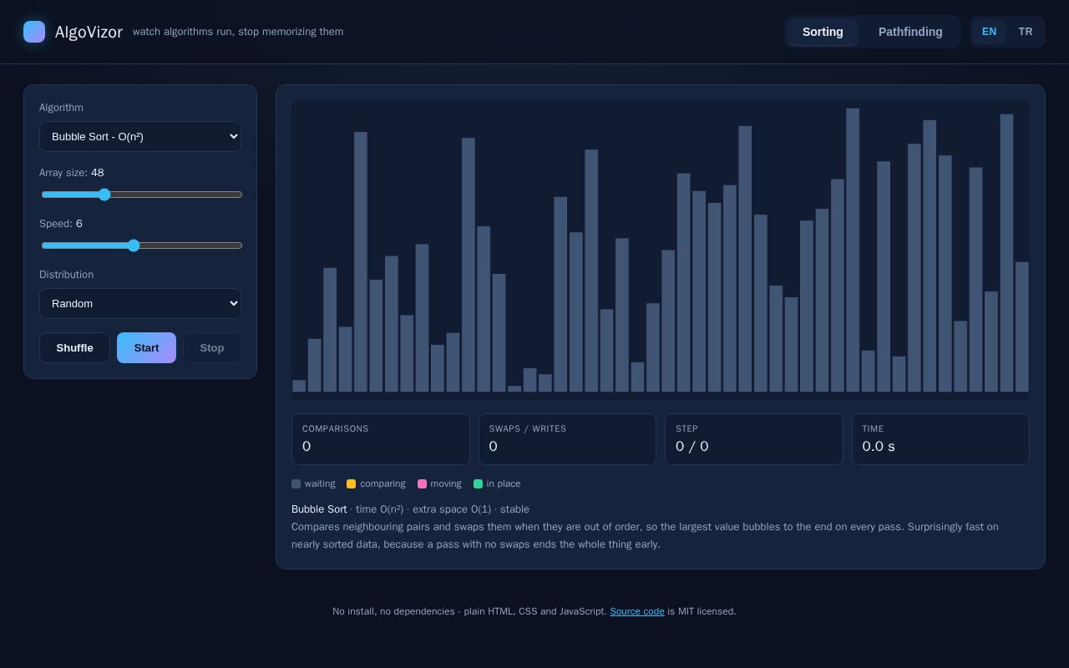
Task: Switch language to TR
Action: point(1026,32)
